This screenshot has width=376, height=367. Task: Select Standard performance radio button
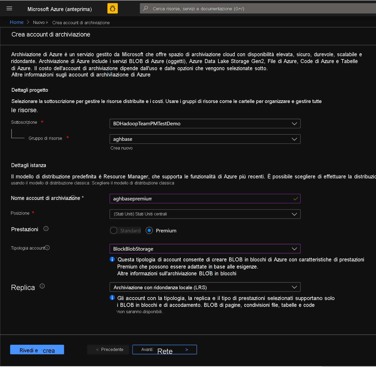point(114,230)
